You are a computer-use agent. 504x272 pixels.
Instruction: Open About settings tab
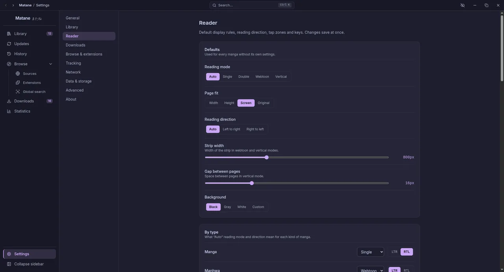(x=89, y=100)
